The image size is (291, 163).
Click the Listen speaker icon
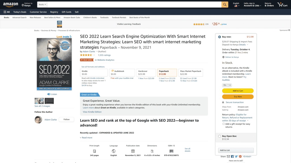(49, 94)
